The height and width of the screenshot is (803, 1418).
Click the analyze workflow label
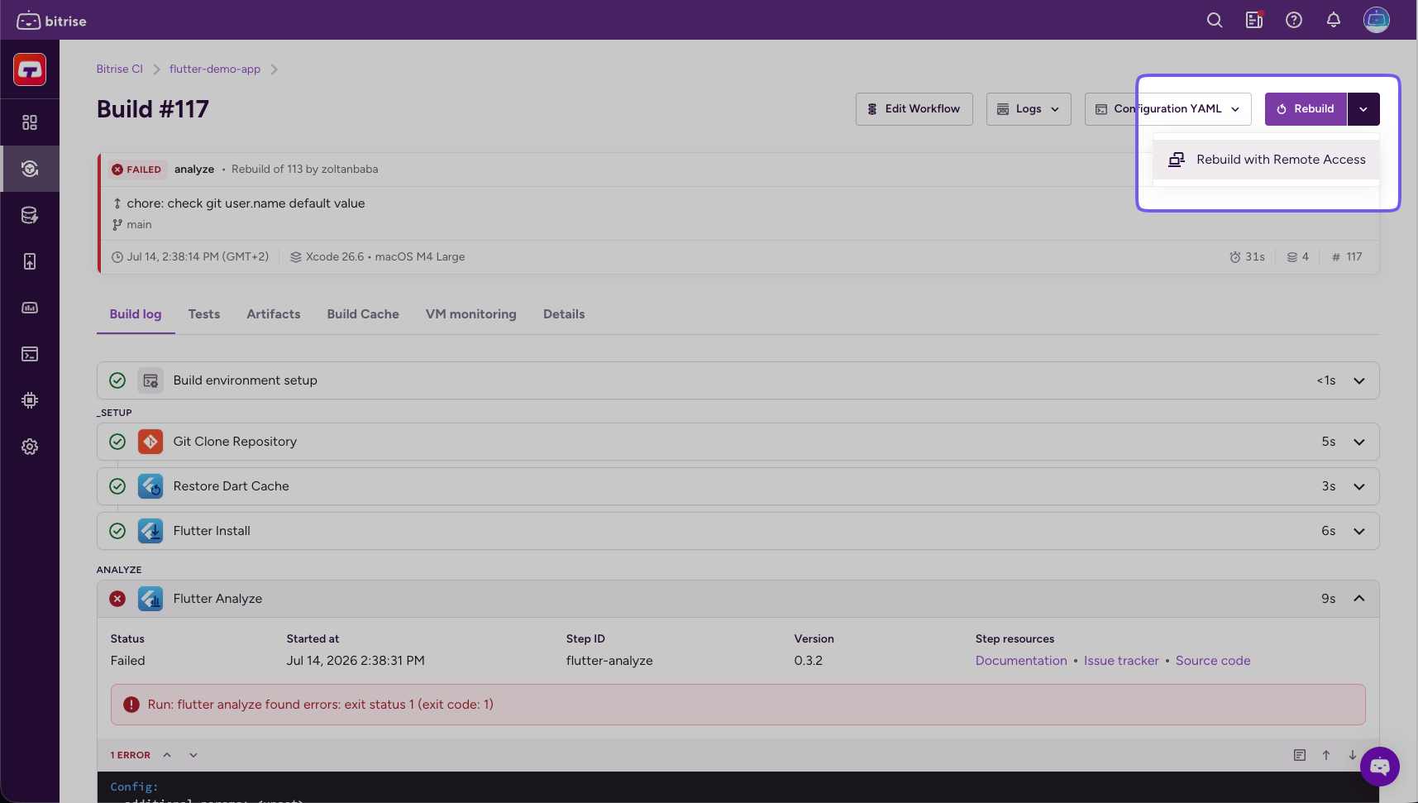coord(194,170)
